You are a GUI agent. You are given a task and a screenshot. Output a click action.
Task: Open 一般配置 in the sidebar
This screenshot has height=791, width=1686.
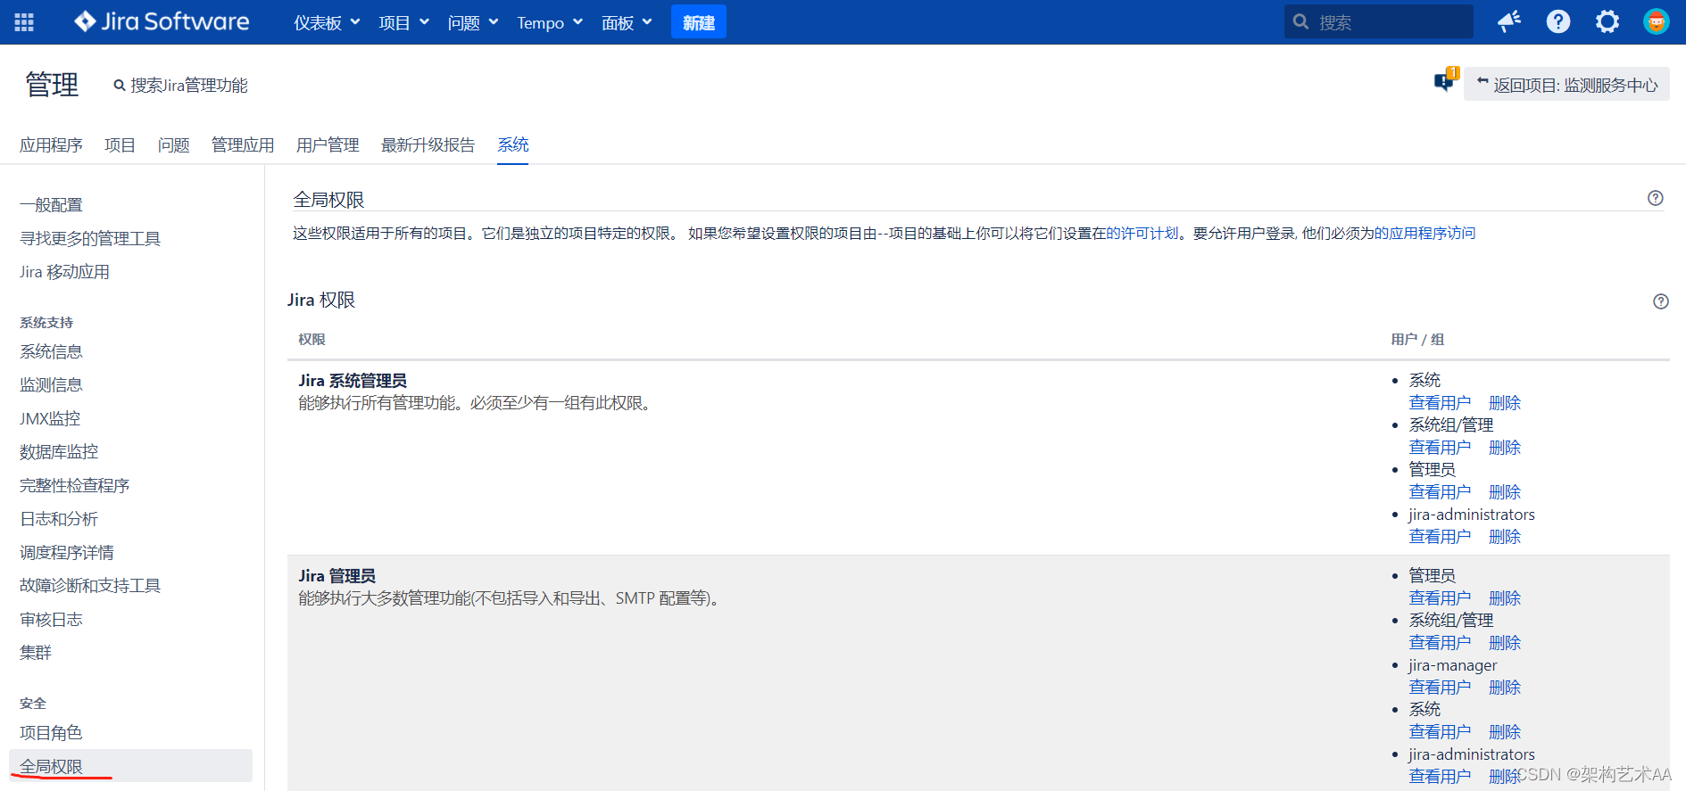point(51,205)
